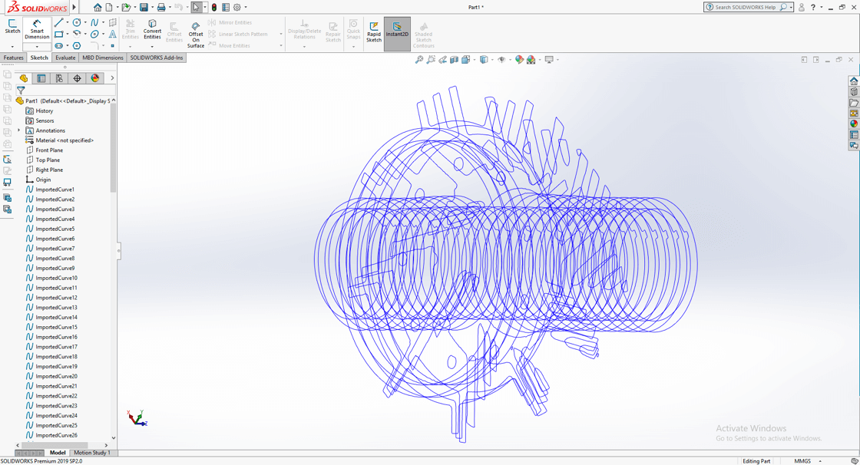Click Zoom to Area in view toolbar
The height and width of the screenshot is (465, 860).
[x=431, y=59]
